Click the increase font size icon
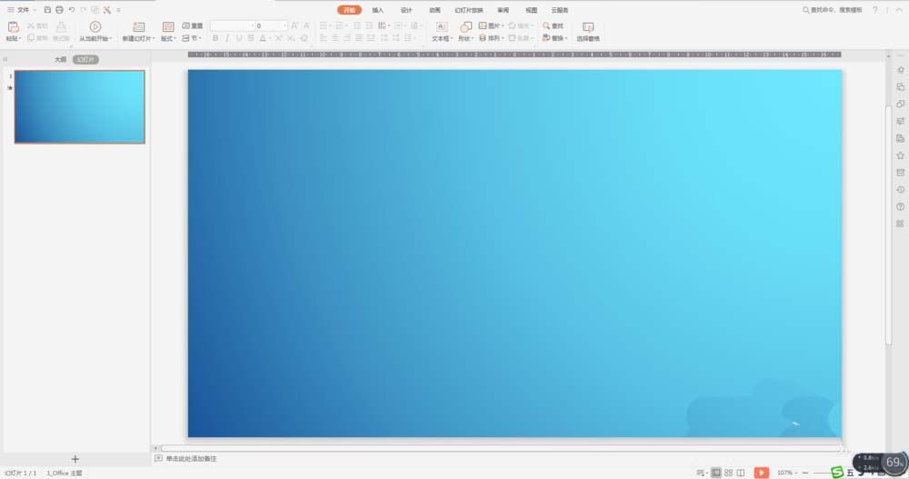Image resolution: width=909 pixels, height=479 pixels. [295, 25]
